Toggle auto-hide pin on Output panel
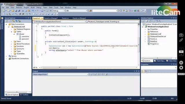 tap(137, 71)
